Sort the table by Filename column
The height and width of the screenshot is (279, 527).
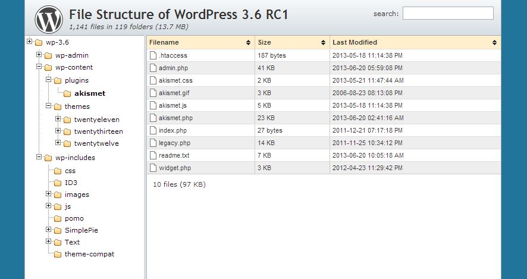[200, 42]
